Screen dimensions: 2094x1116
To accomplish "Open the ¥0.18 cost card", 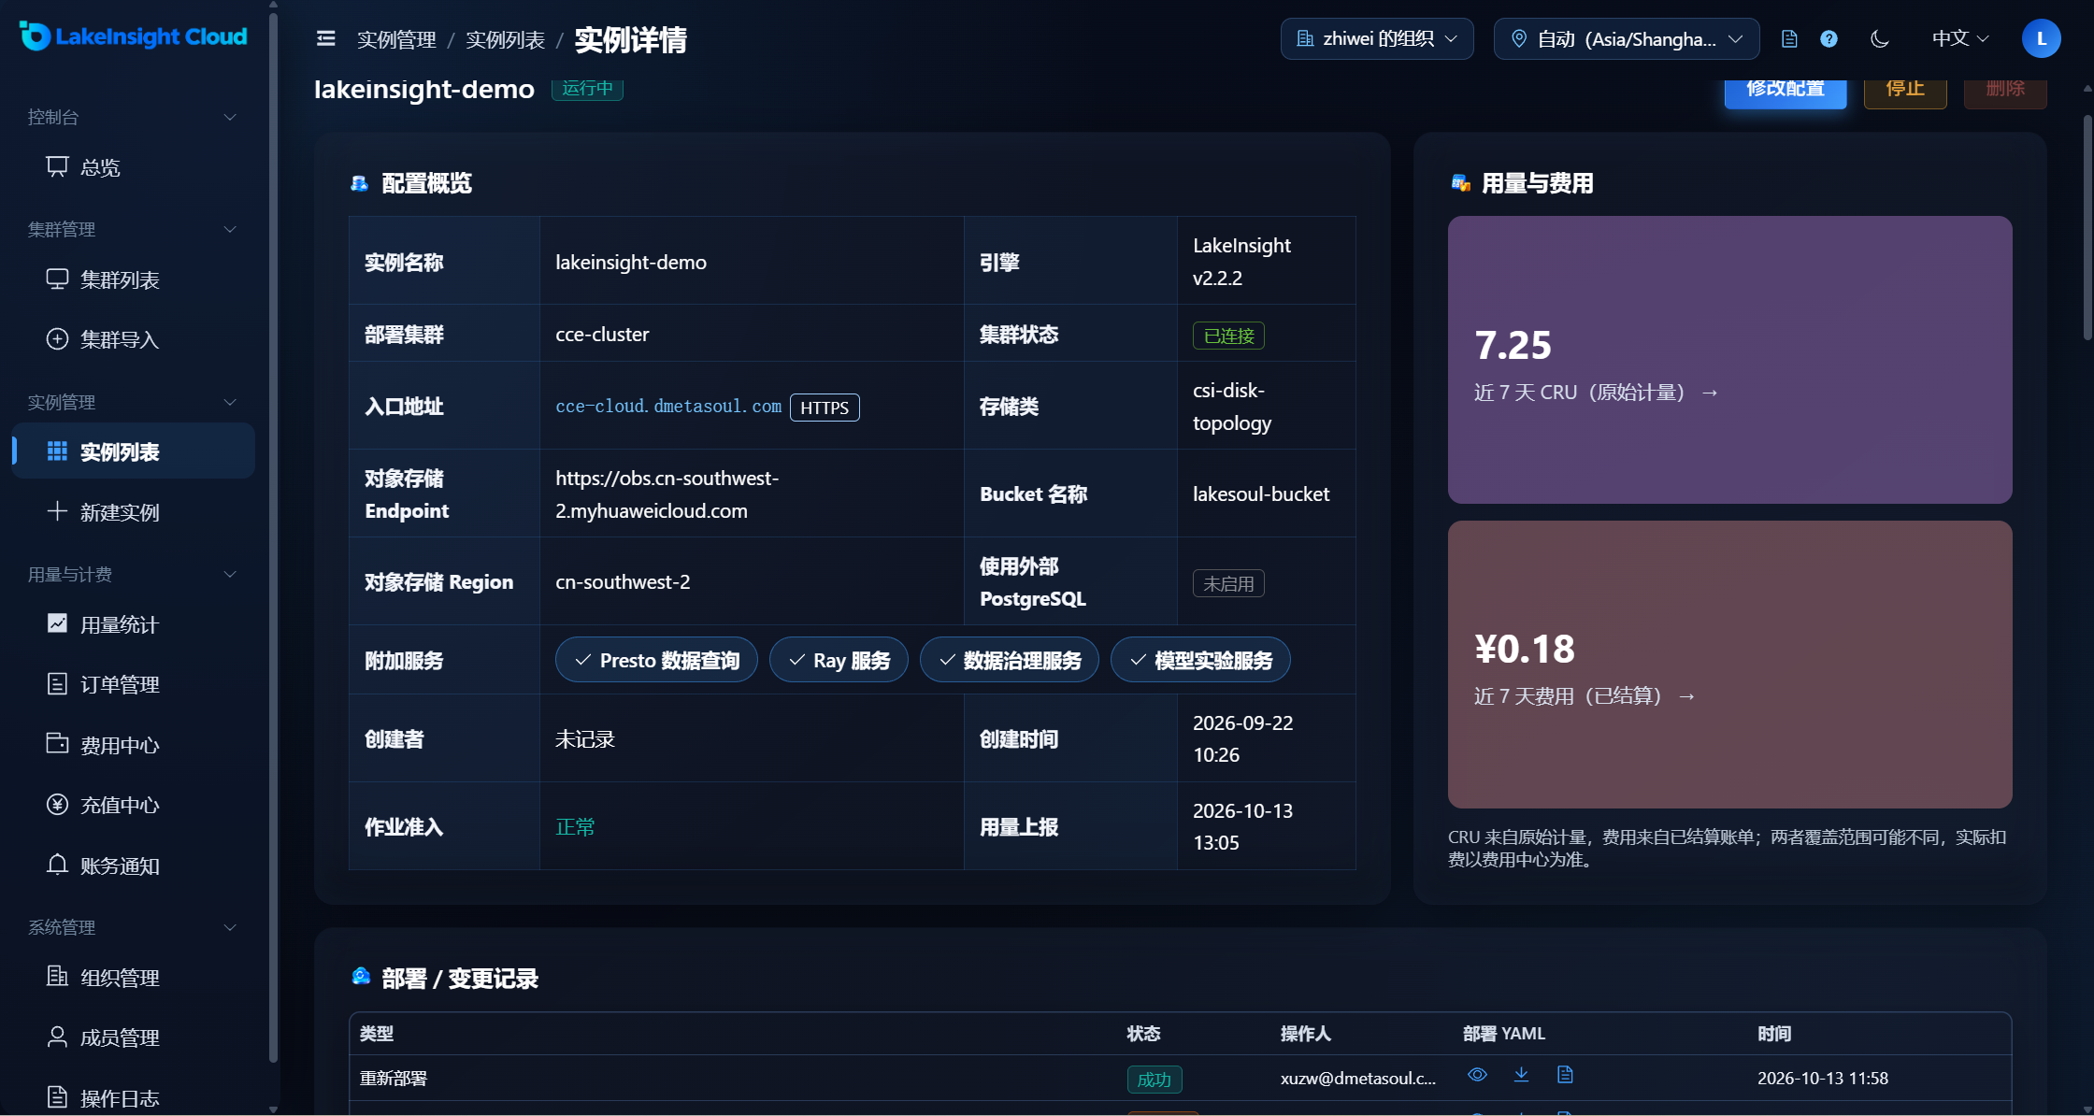I will click(1729, 665).
